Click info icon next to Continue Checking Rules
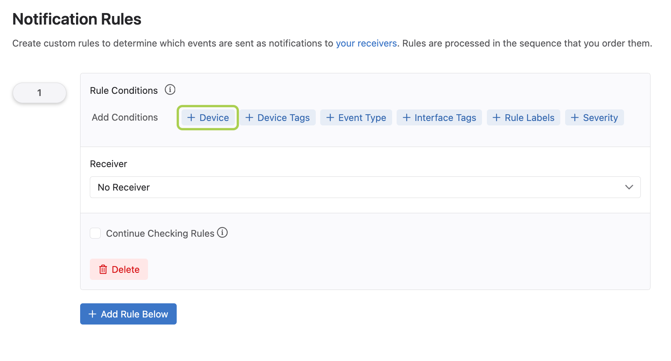 click(222, 233)
